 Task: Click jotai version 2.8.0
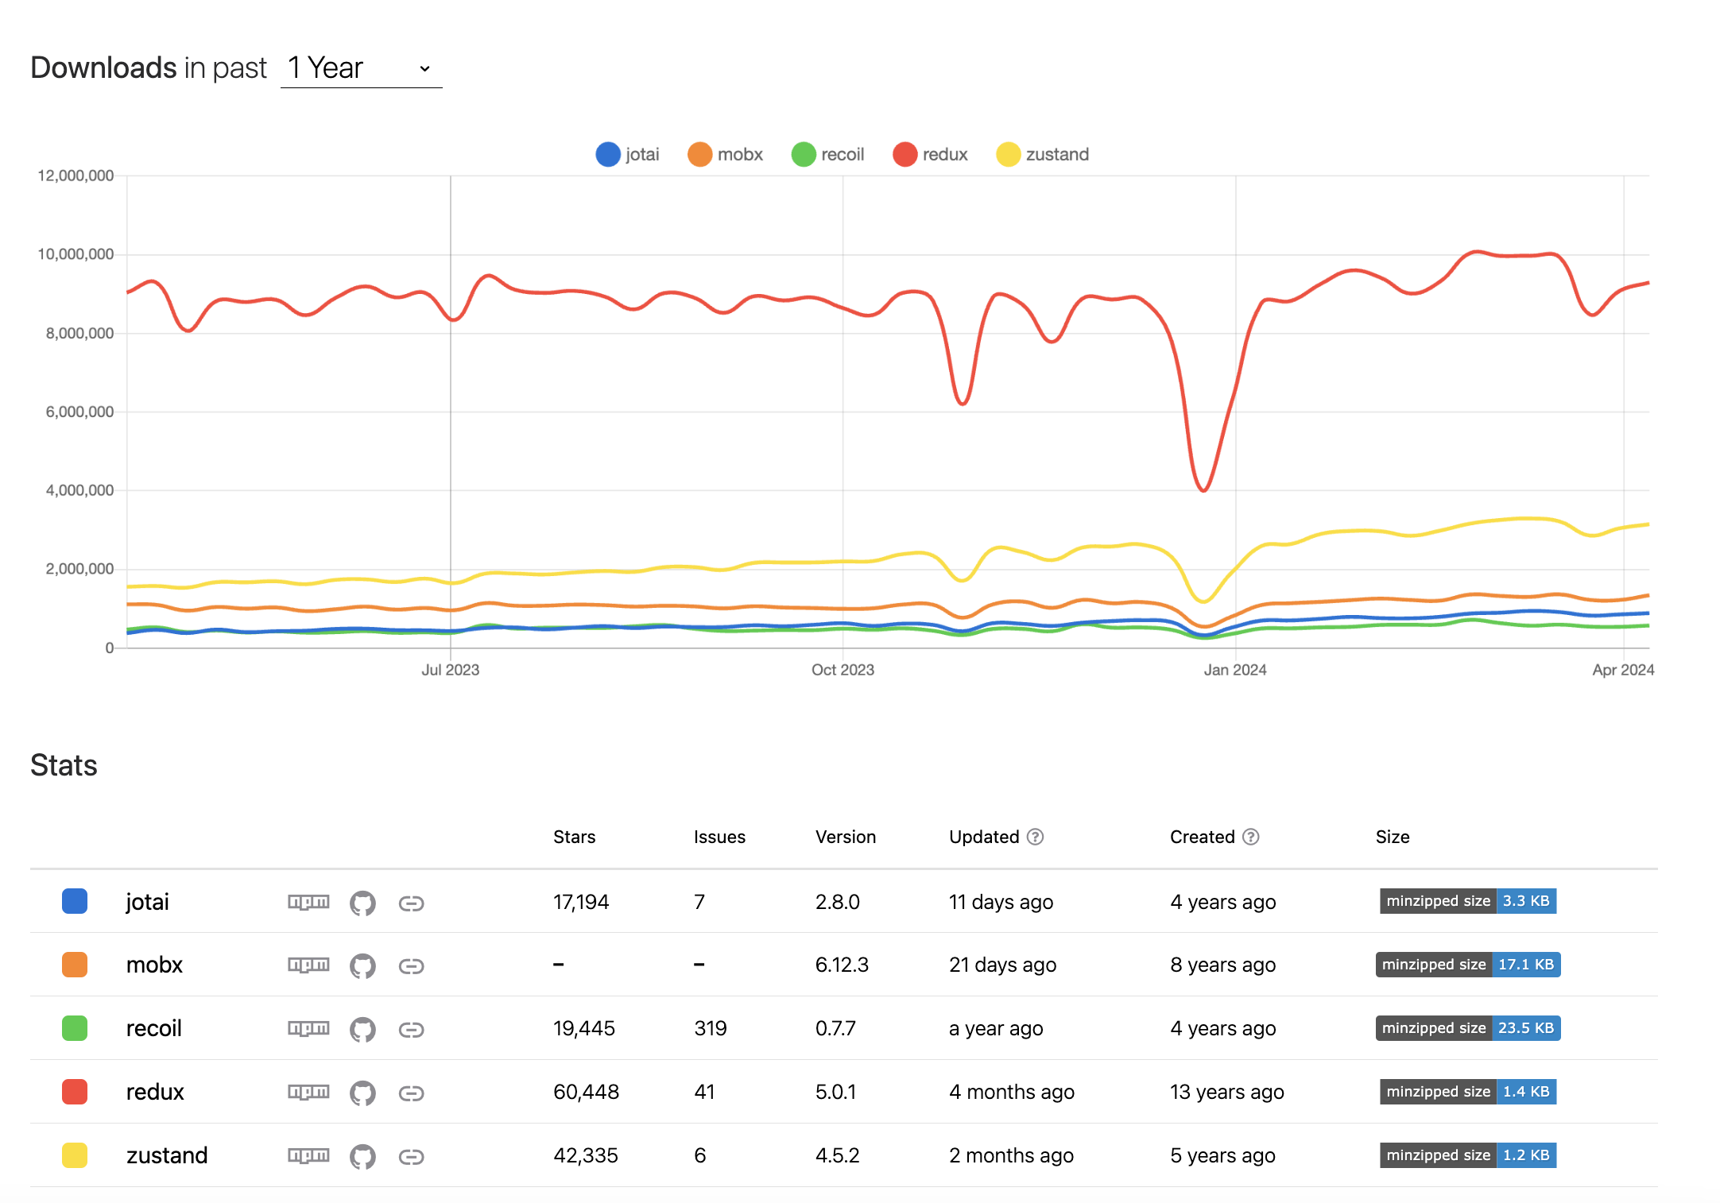[x=838, y=902]
